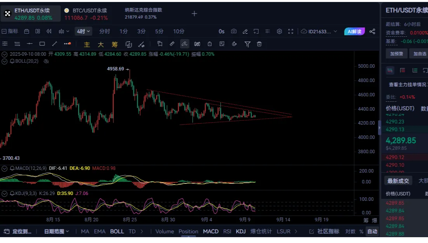Switch to 纳斯达克综合指数 tab

[x=143, y=13]
